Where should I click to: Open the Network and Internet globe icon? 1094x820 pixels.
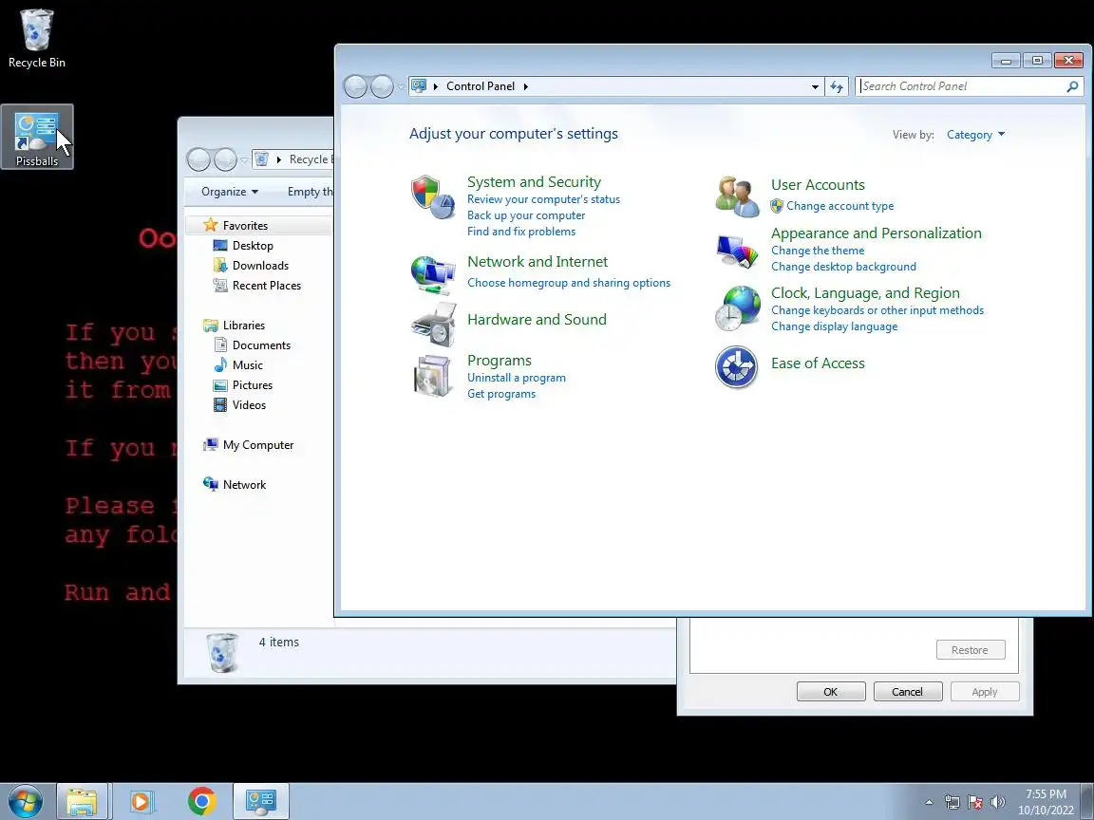[x=433, y=274]
